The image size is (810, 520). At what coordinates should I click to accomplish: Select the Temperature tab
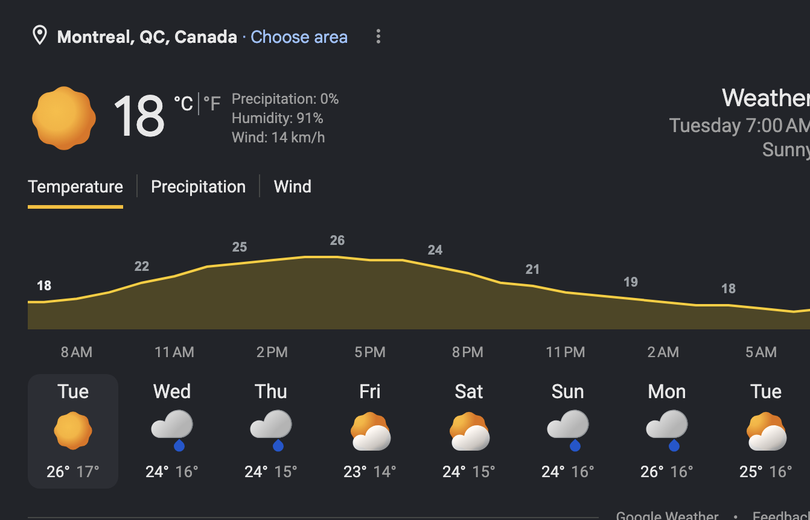pyautogui.click(x=75, y=186)
